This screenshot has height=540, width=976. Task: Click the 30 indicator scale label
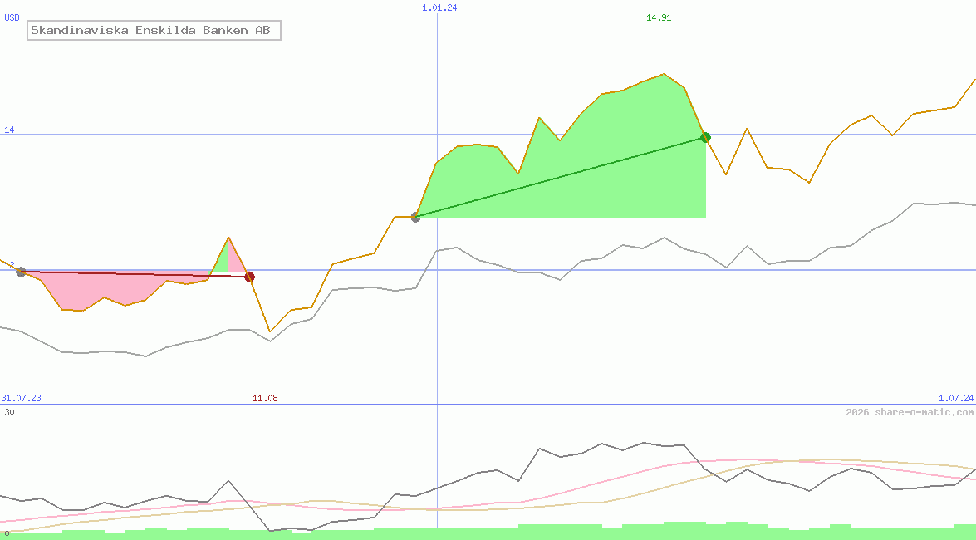click(x=9, y=412)
